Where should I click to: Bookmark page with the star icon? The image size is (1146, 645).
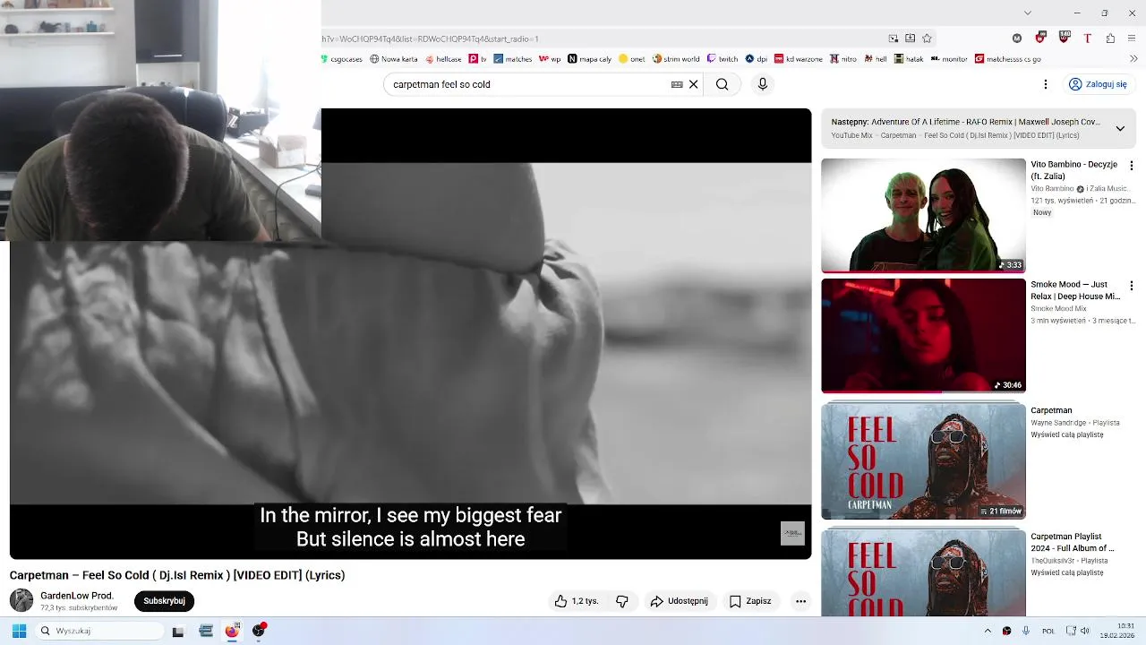tap(927, 39)
